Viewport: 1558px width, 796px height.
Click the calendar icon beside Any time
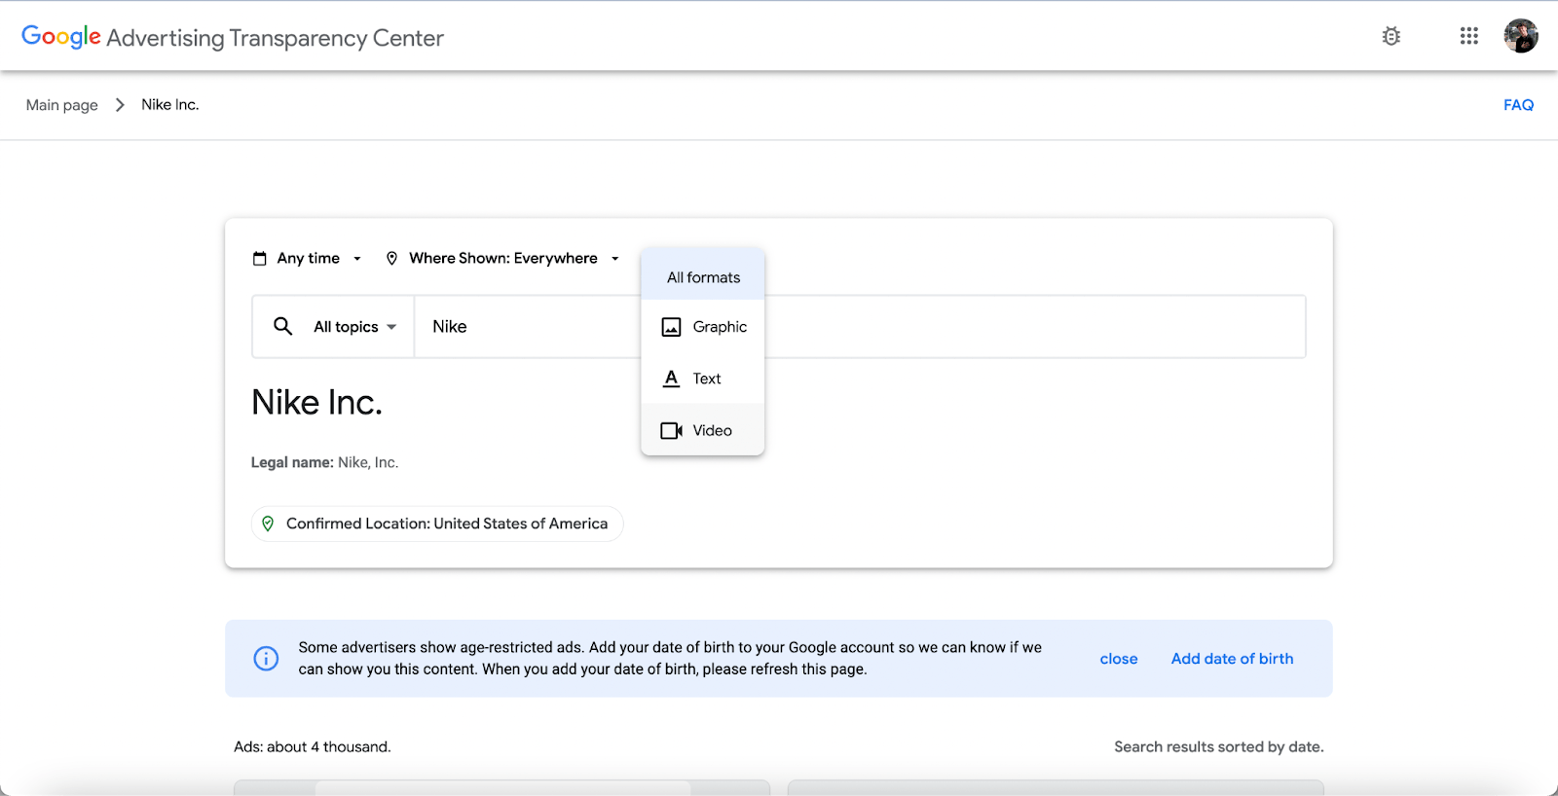260,259
